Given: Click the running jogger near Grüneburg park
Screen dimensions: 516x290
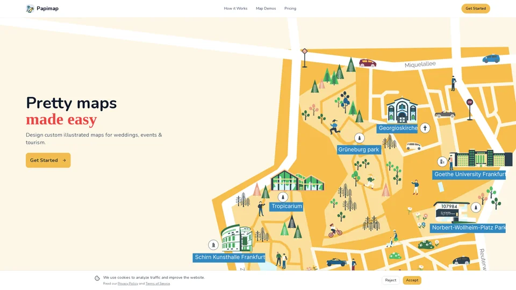Looking at the screenshot, I should click(335, 127).
